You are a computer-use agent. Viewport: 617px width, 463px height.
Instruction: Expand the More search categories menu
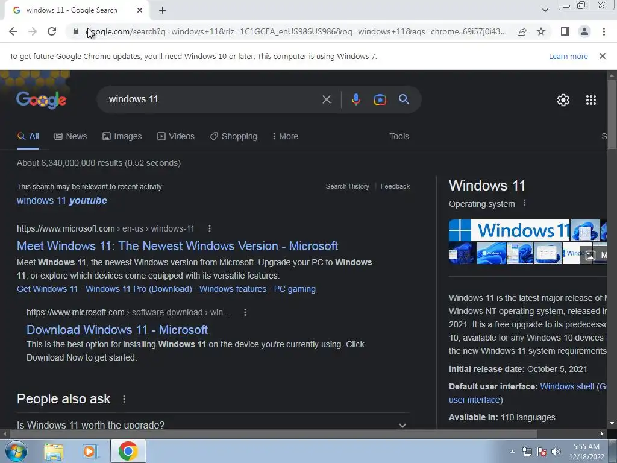[285, 136]
